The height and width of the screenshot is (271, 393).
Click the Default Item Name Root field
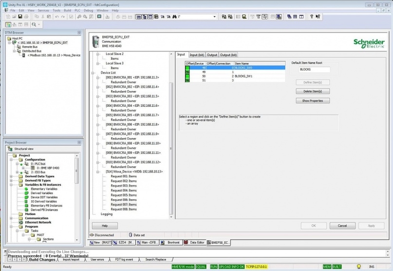(314, 69)
